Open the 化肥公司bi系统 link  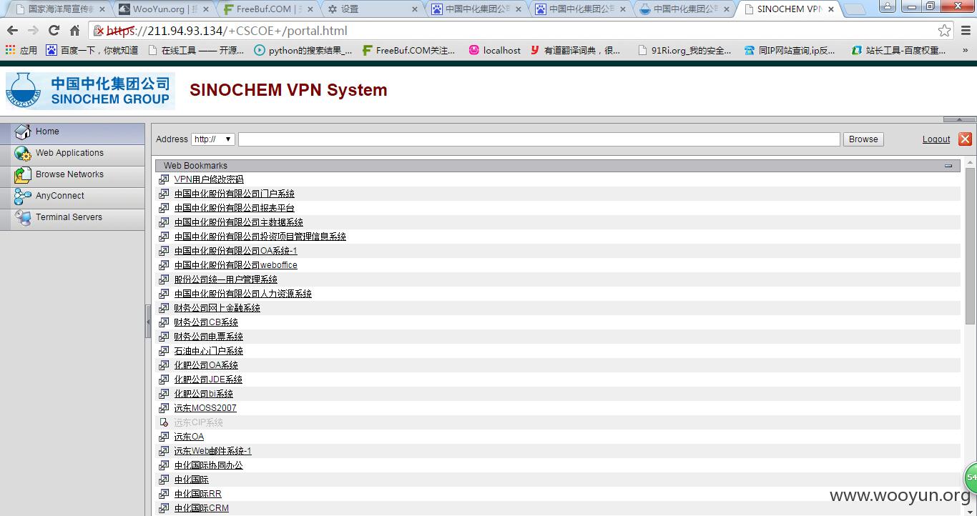click(204, 394)
